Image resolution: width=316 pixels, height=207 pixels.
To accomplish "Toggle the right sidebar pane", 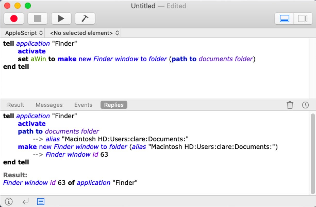I will [x=303, y=19].
